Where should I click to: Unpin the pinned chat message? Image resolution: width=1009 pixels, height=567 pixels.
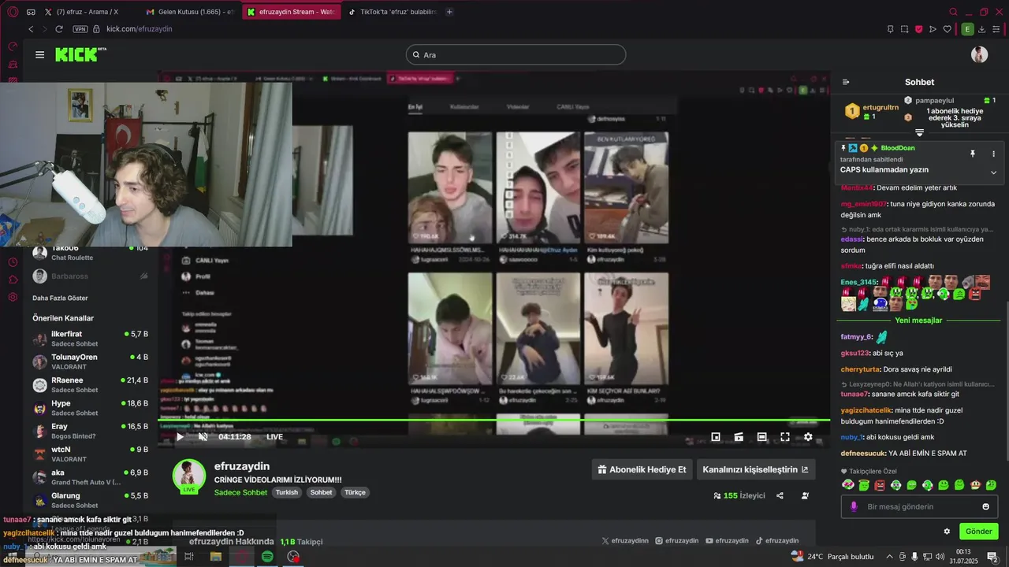pyautogui.click(x=973, y=154)
